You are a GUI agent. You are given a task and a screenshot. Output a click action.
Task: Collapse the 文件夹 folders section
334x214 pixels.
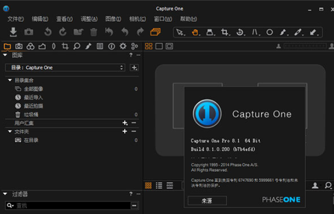9,132
